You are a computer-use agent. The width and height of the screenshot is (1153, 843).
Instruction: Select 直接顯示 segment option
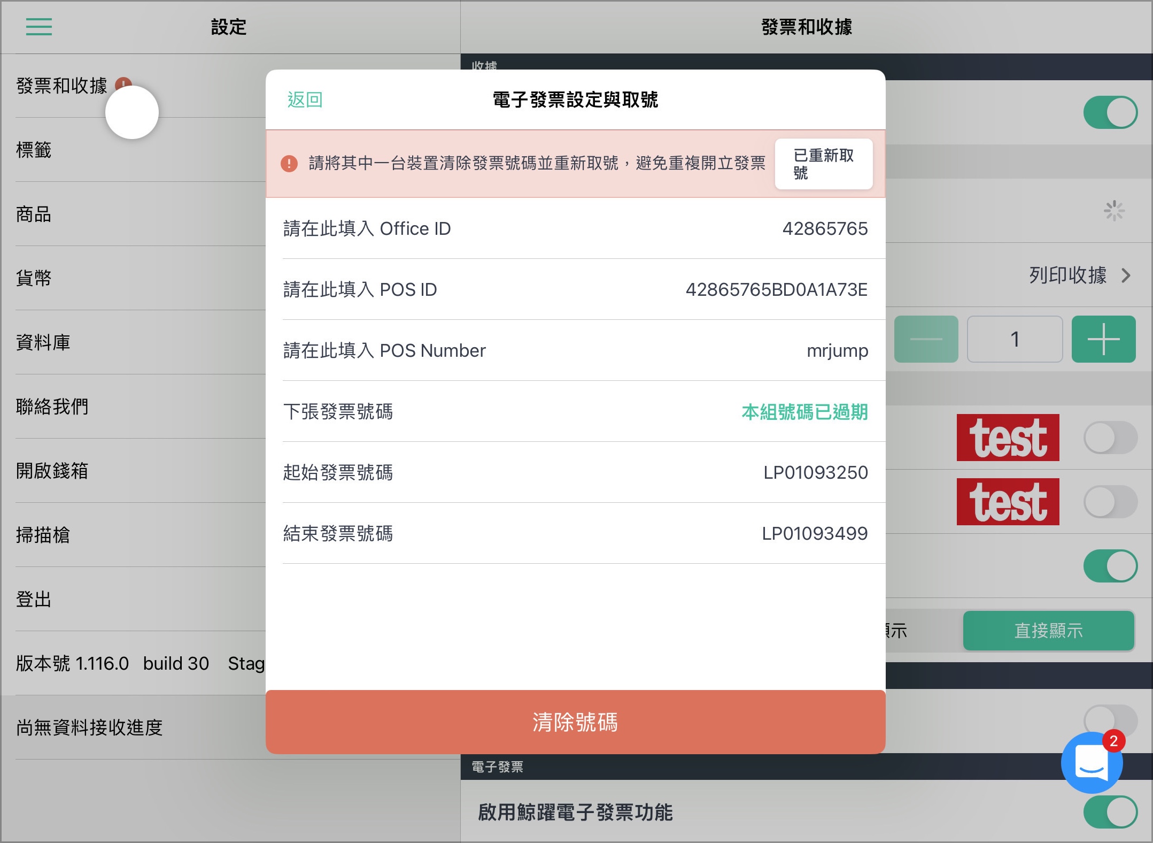point(1049,631)
